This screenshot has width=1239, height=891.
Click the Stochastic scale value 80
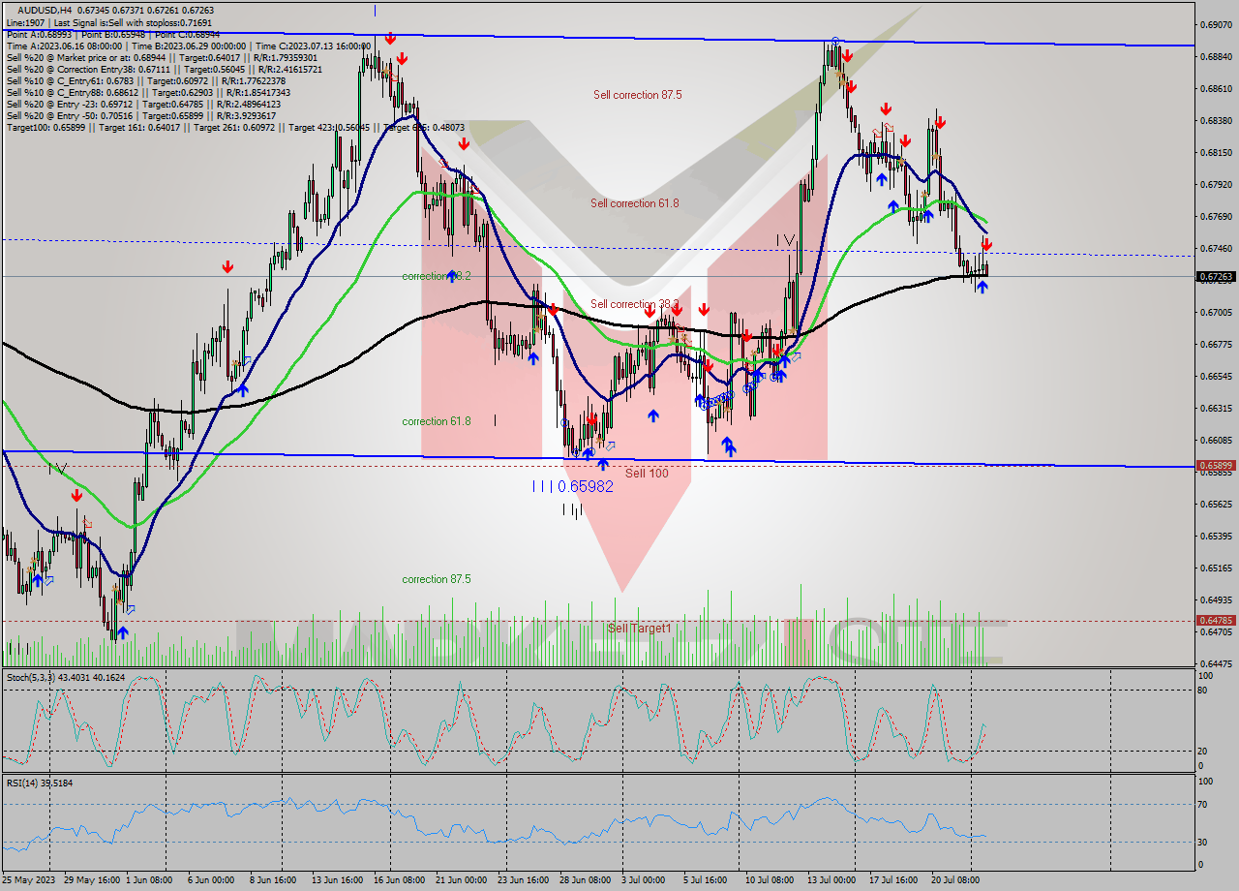click(1203, 690)
